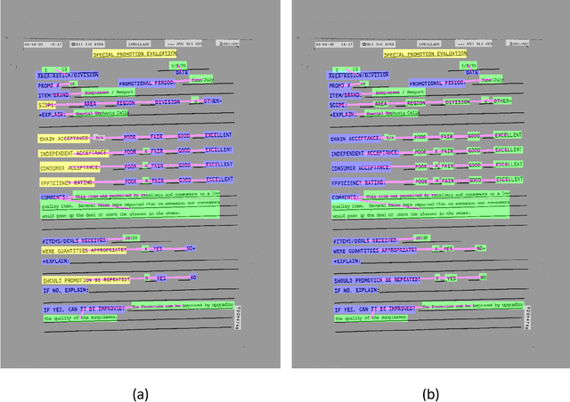This screenshot has height=402, width=570.
Task: Click the "28/28" value in panel (b)
Action: (x=421, y=238)
